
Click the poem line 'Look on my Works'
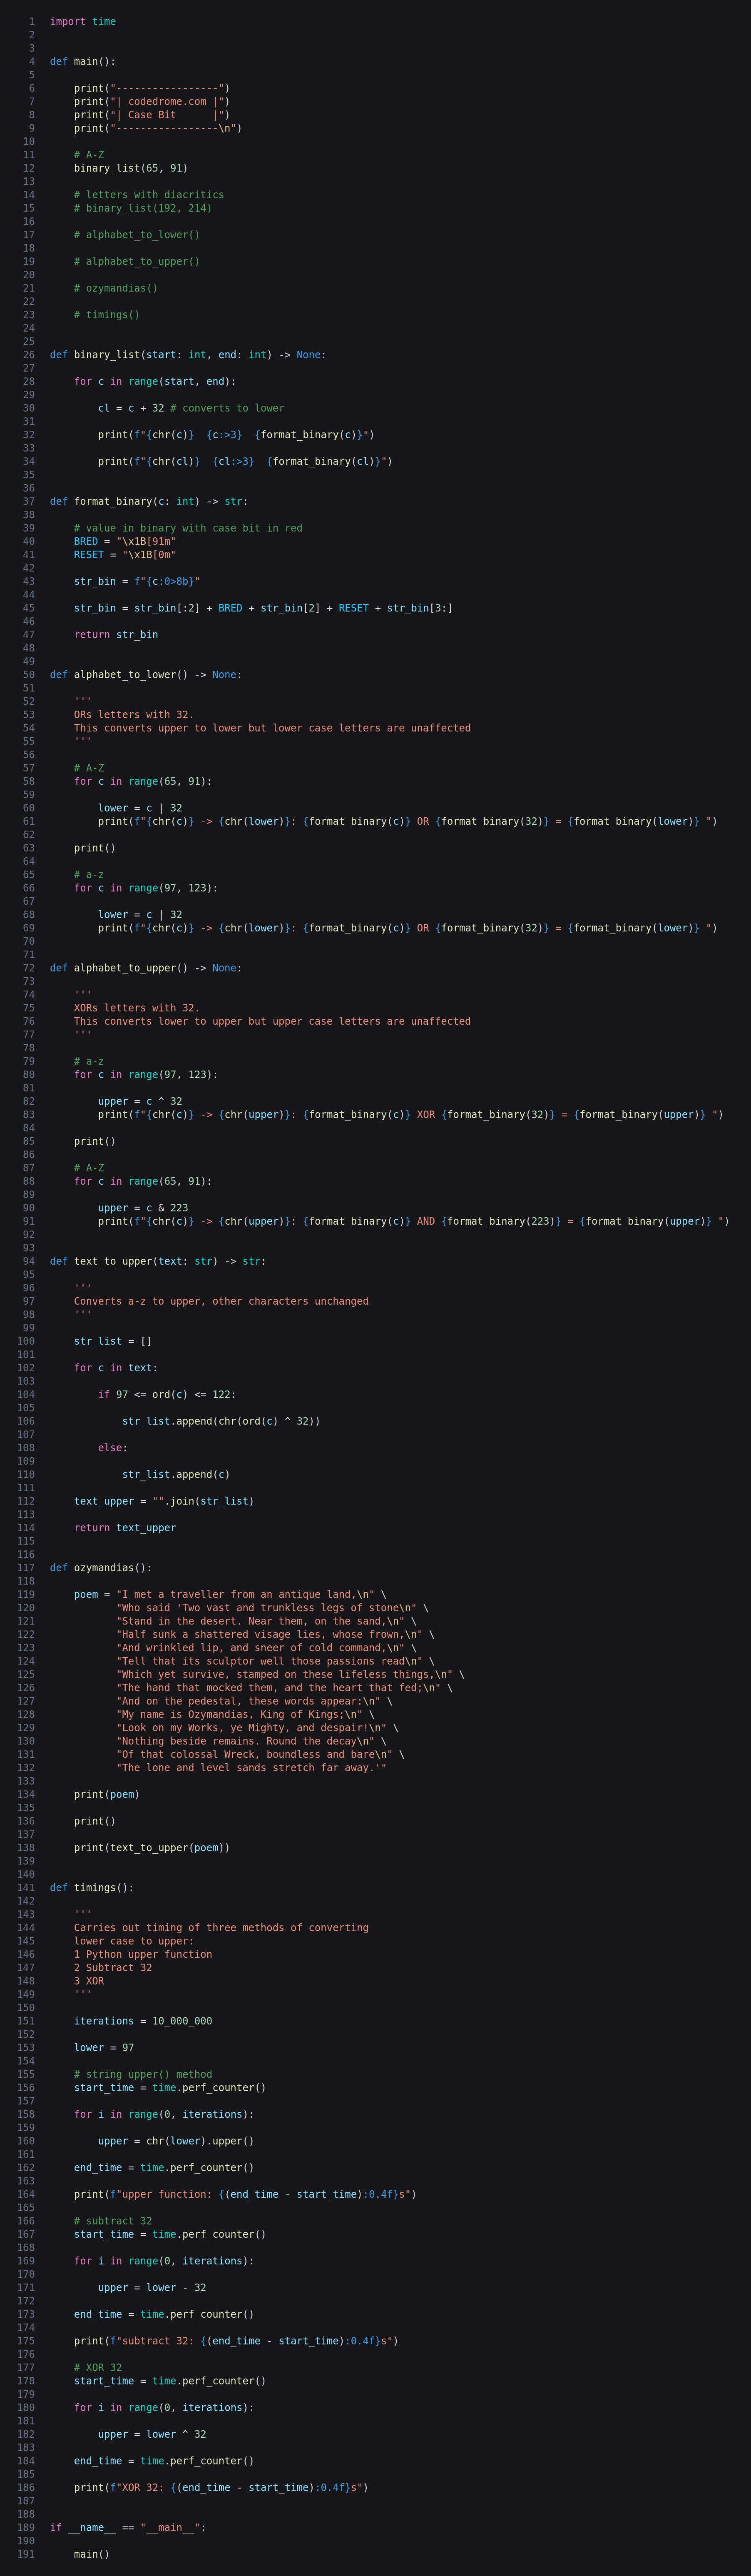pyautogui.click(x=257, y=1728)
